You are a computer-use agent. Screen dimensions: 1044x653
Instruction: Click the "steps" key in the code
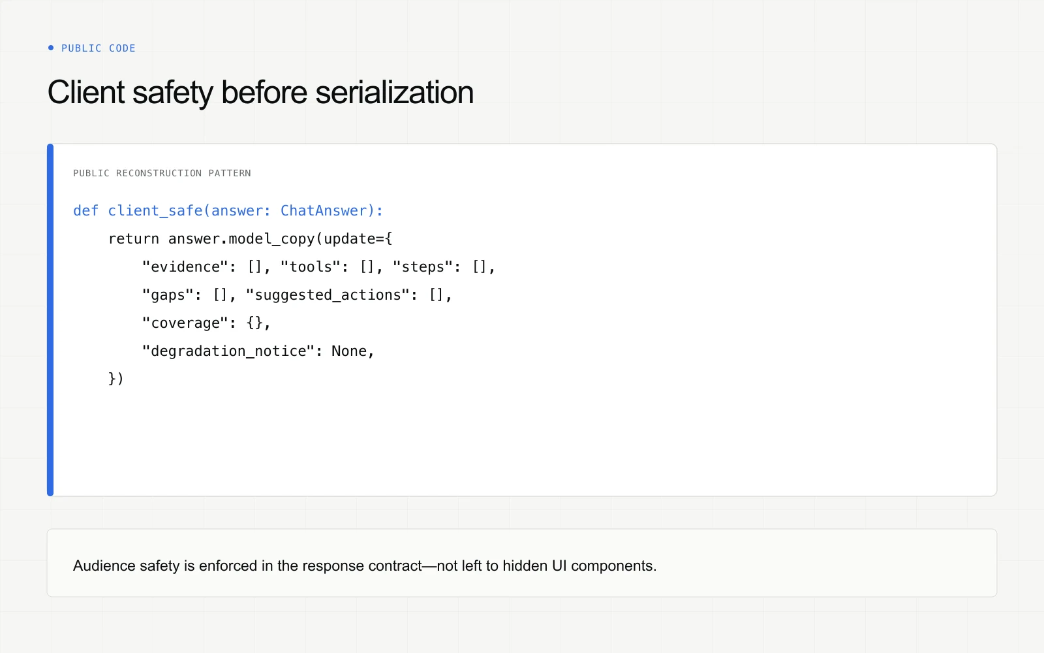click(423, 267)
